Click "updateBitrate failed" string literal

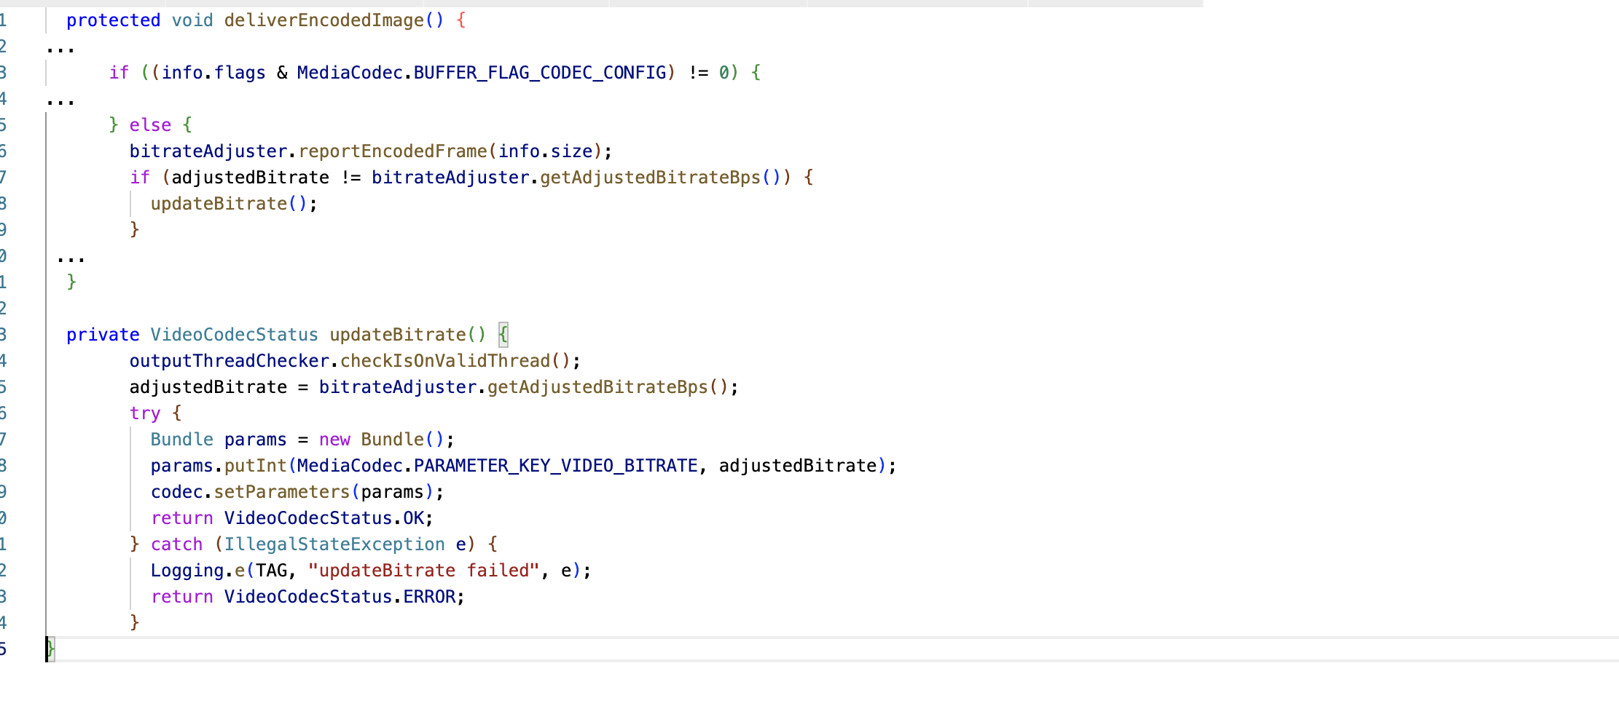[x=424, y=571]
